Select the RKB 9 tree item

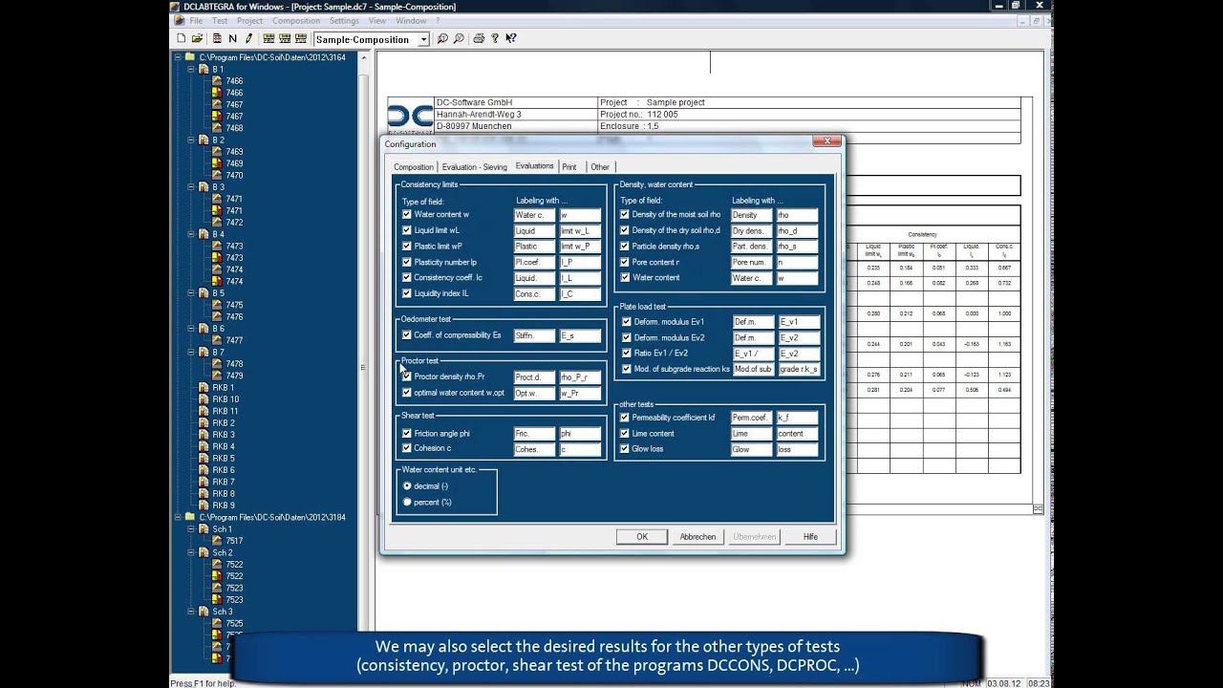tap(224, 505)
